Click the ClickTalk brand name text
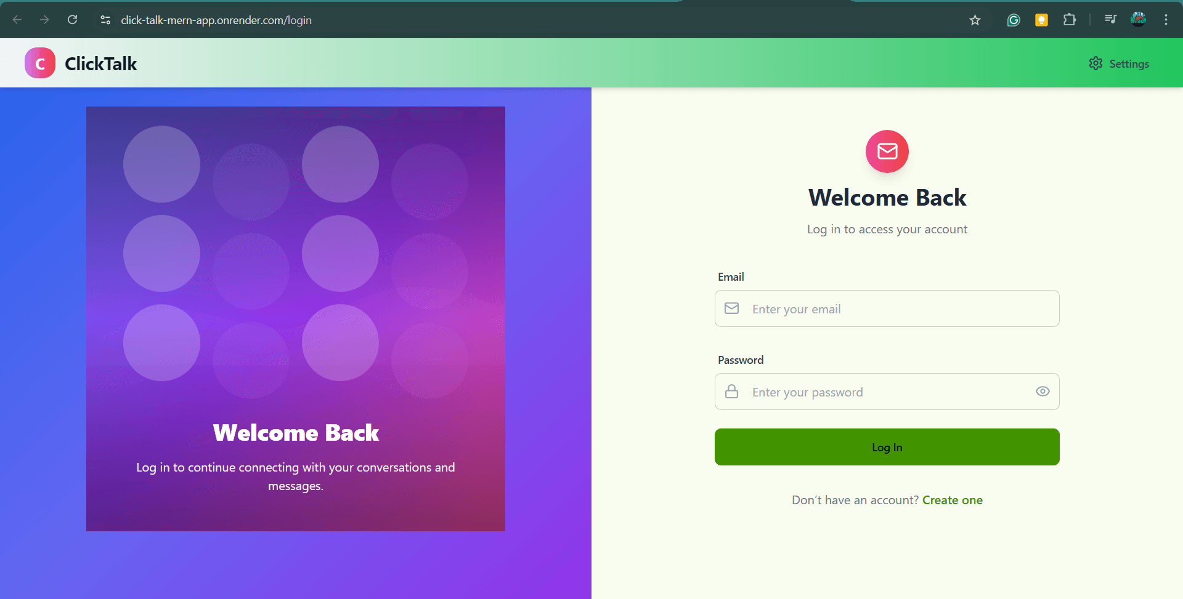The width and height of the screenshot is (1183, 599). (100, 63)
